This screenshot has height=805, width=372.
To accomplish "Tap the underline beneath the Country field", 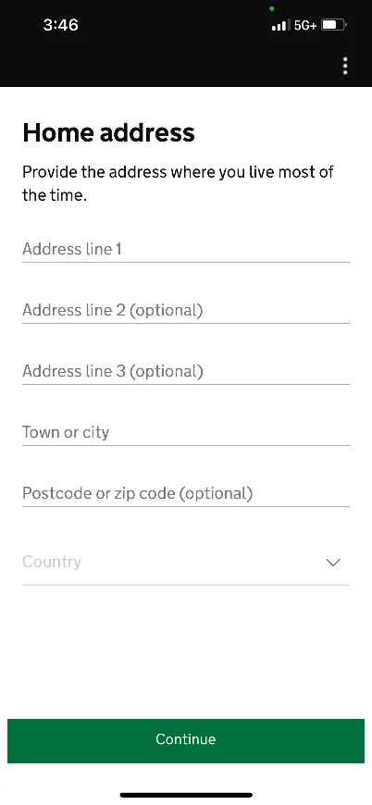I will [186, 585].
